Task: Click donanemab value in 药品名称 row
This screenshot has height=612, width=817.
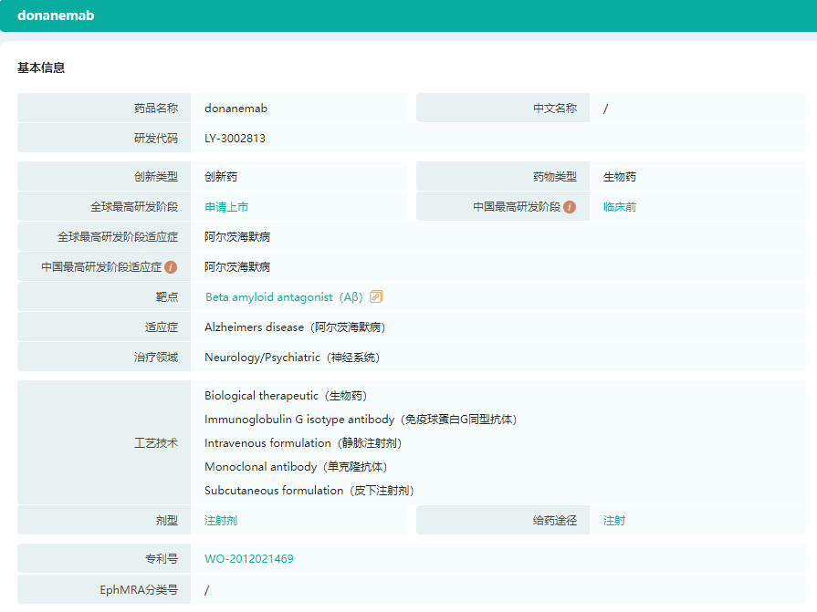Action: 236,109
